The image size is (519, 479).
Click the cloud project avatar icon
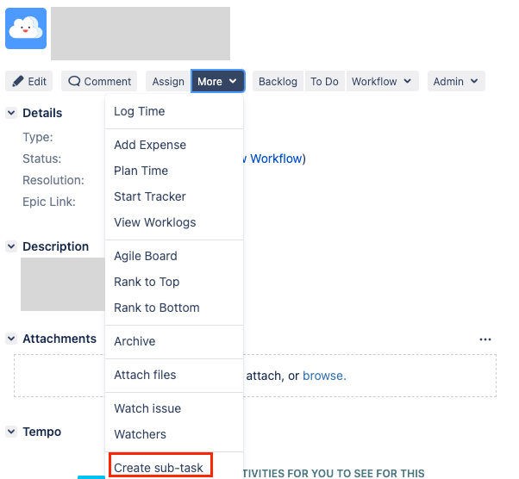pos(26,28)
